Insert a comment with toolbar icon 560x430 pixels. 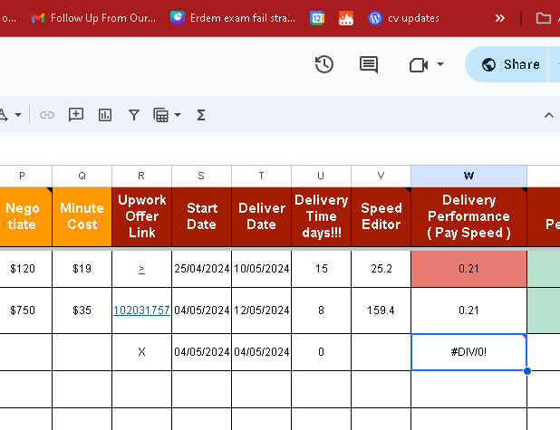tap(76, 115)
